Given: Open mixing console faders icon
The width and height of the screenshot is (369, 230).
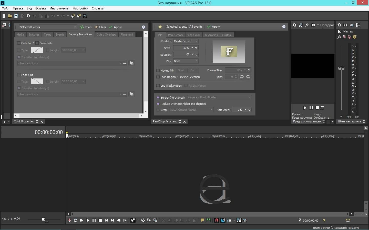Looking at the screenshot, I should coord(358,25).
